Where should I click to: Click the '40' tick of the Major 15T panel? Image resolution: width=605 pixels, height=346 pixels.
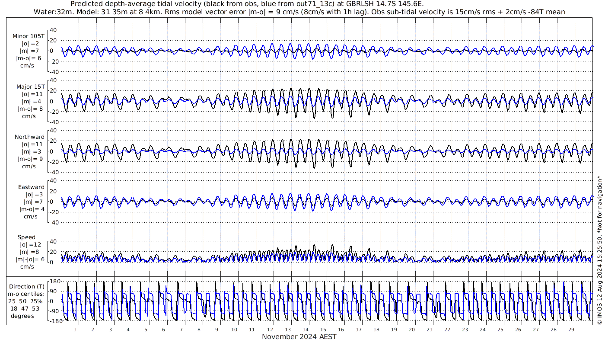54,80
